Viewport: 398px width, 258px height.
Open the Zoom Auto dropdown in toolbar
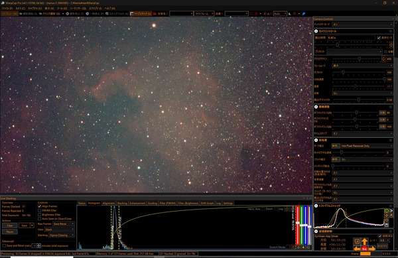tap(280, 14)
